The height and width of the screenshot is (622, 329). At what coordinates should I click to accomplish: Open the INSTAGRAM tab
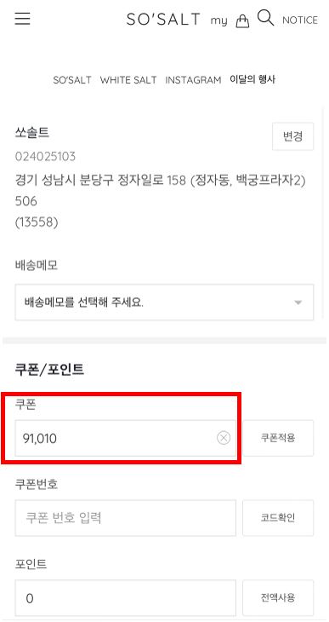point(193,80)
